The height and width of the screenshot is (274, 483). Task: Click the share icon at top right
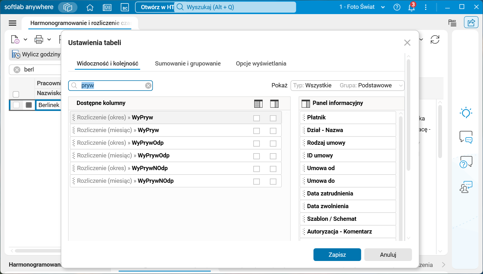pos(471,23)
